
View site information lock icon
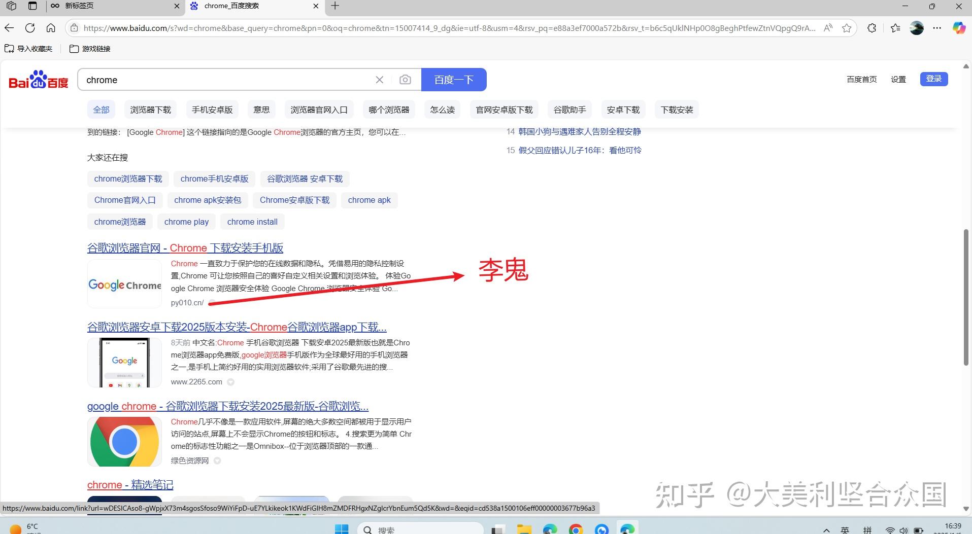(x=74, y=28)
